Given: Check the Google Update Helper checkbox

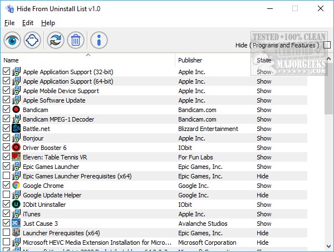Looking at the screenshot, I should 6,195.
